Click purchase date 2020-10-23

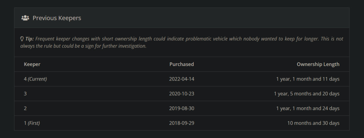182,94
